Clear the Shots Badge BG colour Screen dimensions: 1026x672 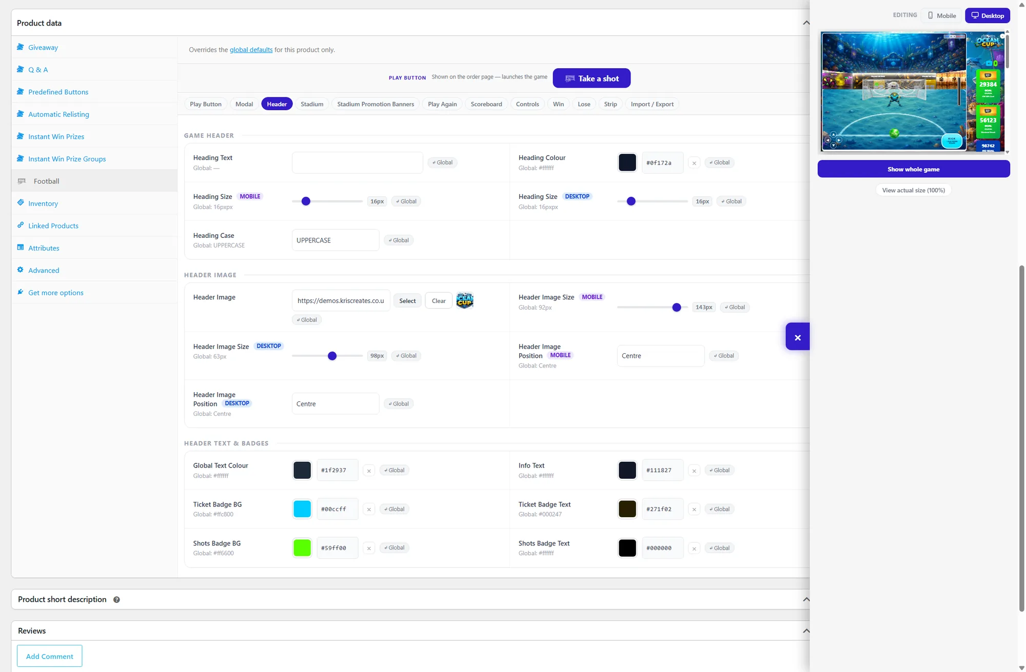tap(369, 548)
